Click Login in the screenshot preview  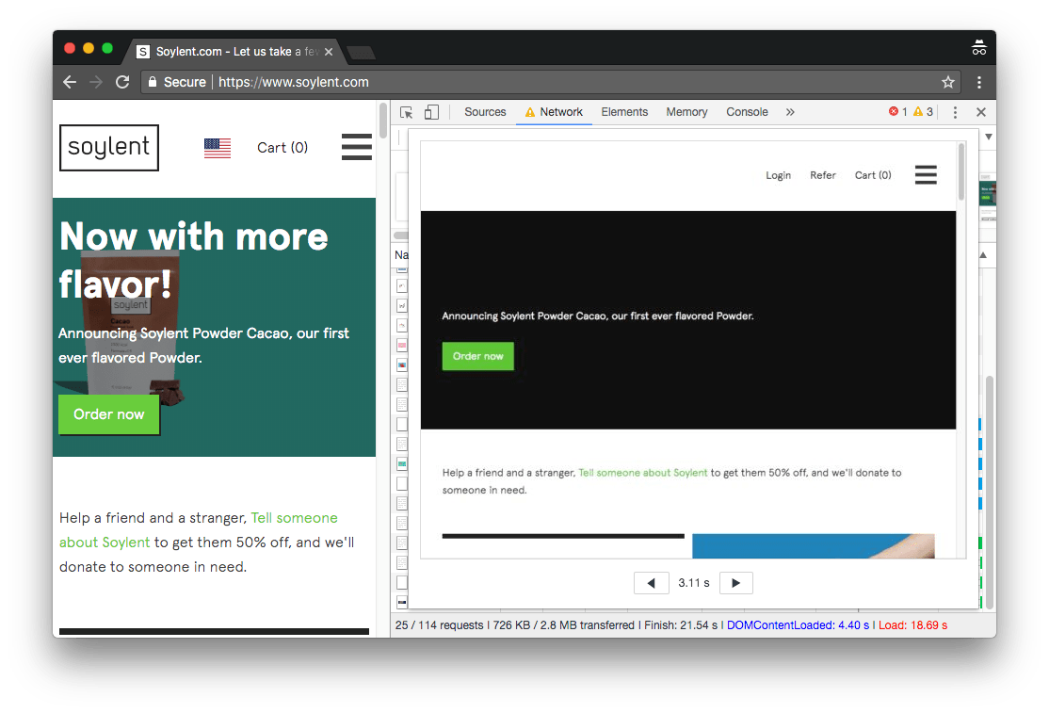778,175
